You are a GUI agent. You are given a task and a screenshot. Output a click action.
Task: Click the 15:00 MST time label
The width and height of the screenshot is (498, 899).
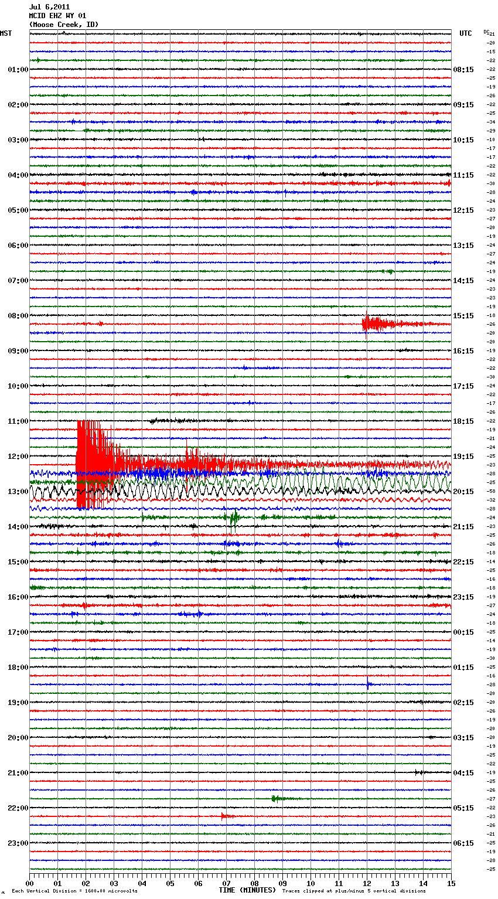[18, 562]
